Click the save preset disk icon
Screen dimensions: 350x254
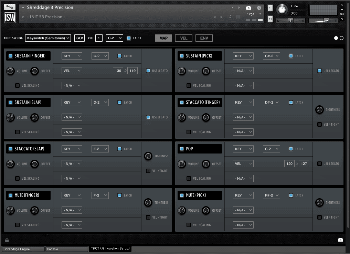(x=230, y=17)
